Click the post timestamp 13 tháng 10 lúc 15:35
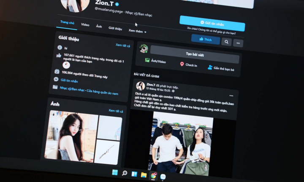304x182 pixels. click(x=158, y=89)
